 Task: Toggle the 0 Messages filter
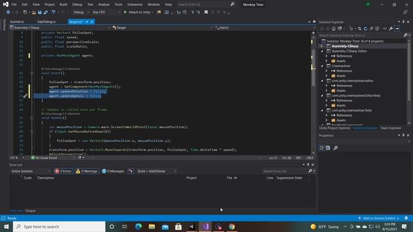[x=113, y=171]
